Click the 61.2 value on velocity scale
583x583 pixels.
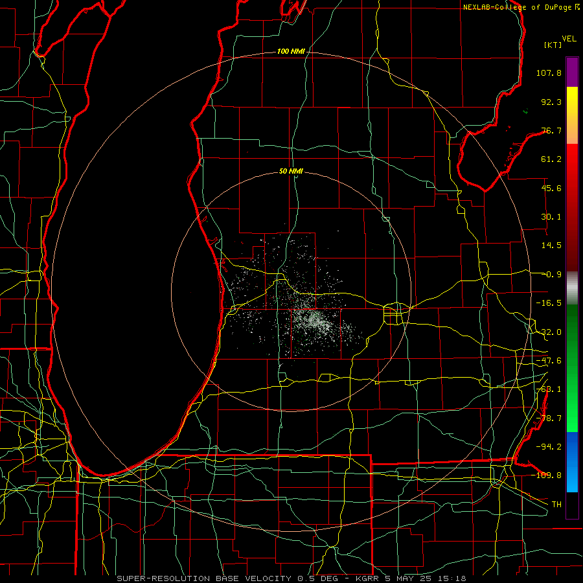coord(551,159)
